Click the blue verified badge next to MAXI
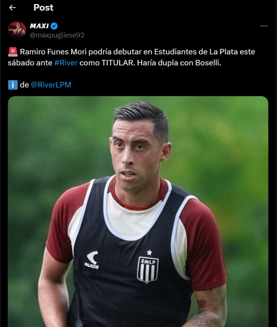The width and height of the screenshot is (277, 327). click(54, 26)
